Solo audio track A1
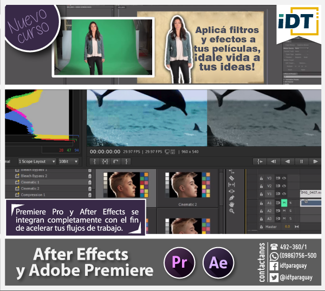325x291 pixels. point(290,203)
